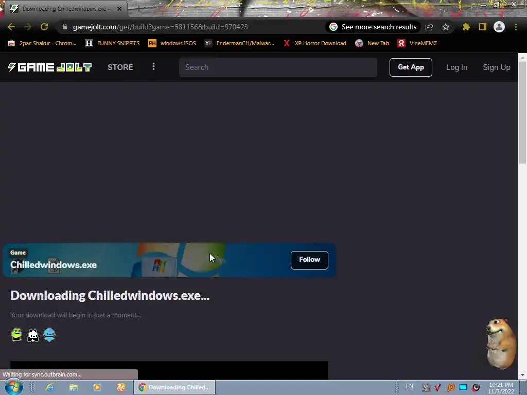Open the XP Horror Download bookmark
Screen dimensions: 527x395
(x=315, y=43)
